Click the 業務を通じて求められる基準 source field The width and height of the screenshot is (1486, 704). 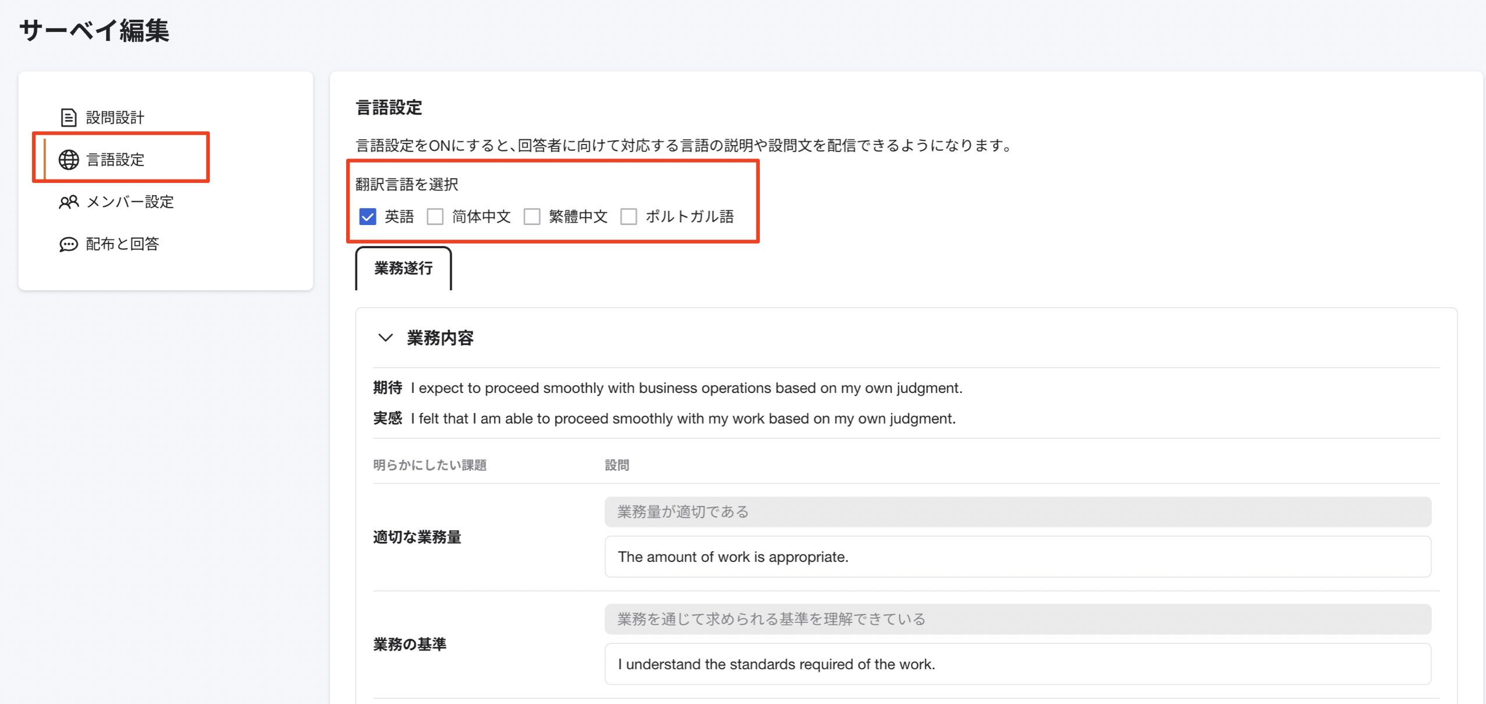pyautogui.click(x=1017, y=619)
